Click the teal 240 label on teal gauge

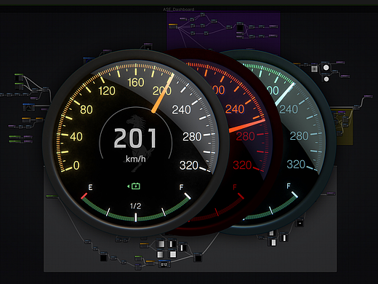(x=289, y=109)
